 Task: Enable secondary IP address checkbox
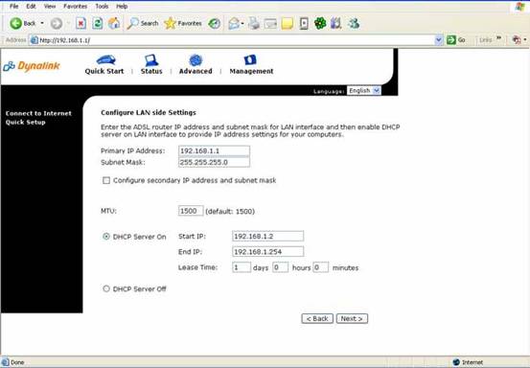[x=106, y=180]
